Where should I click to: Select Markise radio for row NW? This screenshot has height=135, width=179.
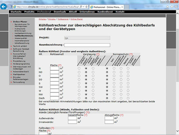tap(121, 94)
